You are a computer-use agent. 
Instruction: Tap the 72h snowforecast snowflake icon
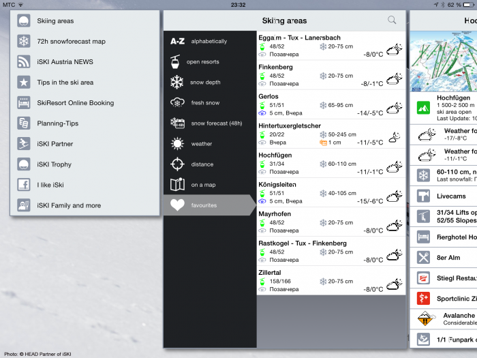coord(24,41)
